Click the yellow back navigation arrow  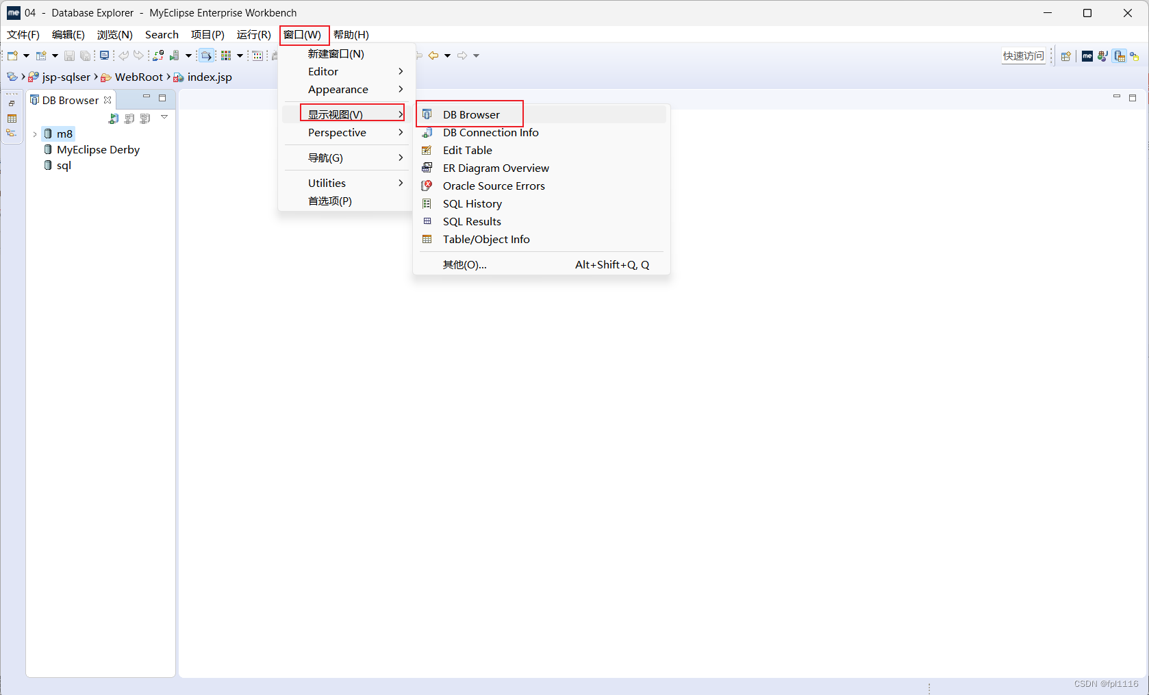coord(433,55)
